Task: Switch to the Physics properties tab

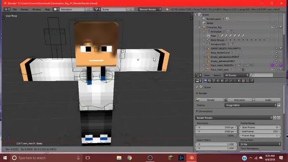Action: (x=252, y=81)
